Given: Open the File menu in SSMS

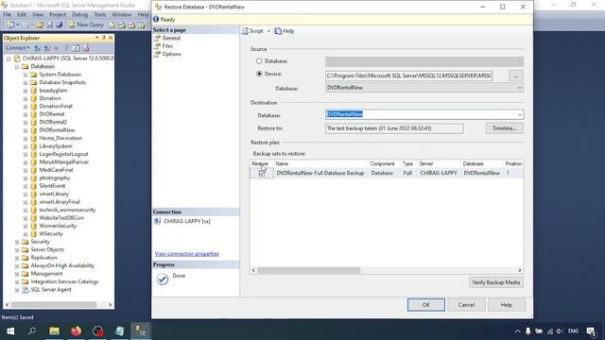Looking at the screenshot, I should (x=8, y=14).
